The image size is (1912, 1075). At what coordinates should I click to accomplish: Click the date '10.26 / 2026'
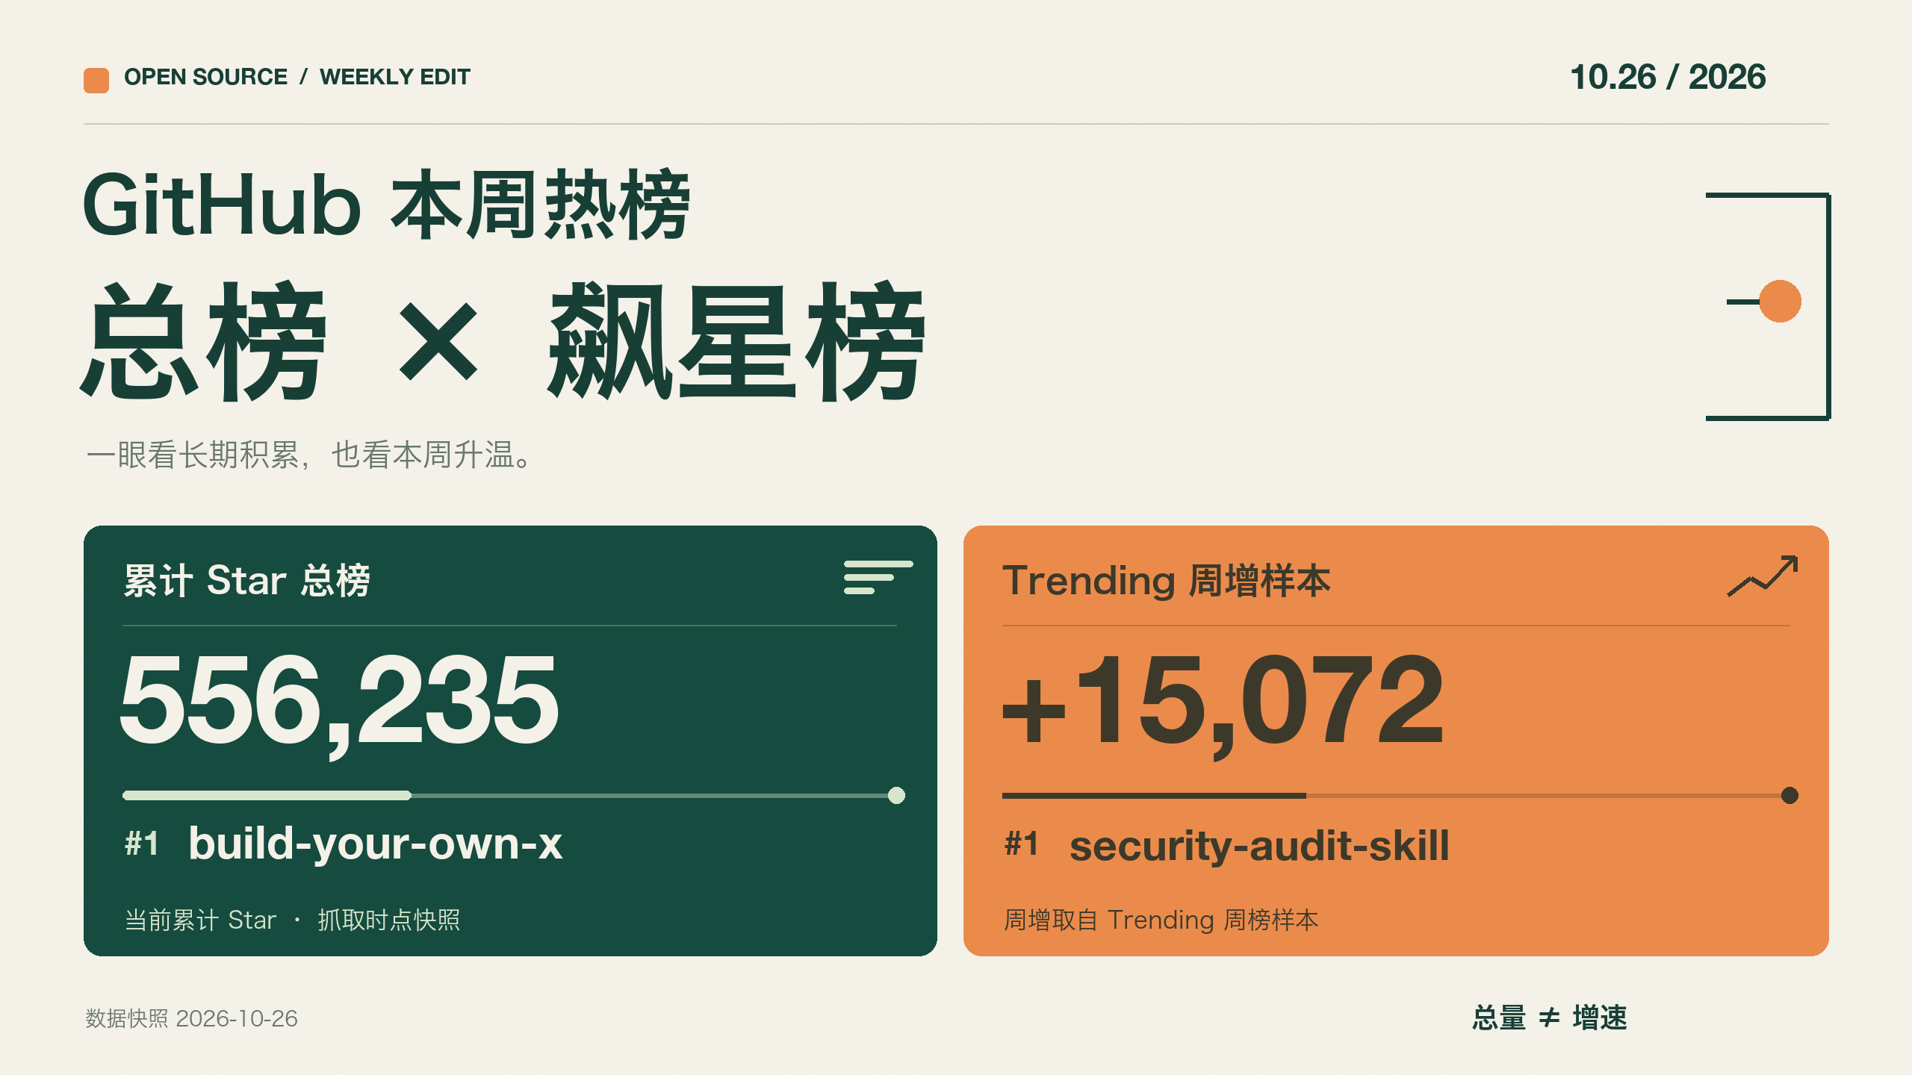tap(1668, 77)
